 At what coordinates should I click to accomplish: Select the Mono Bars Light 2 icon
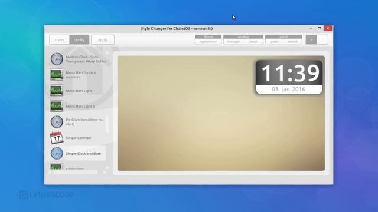[x=57, y=106]
